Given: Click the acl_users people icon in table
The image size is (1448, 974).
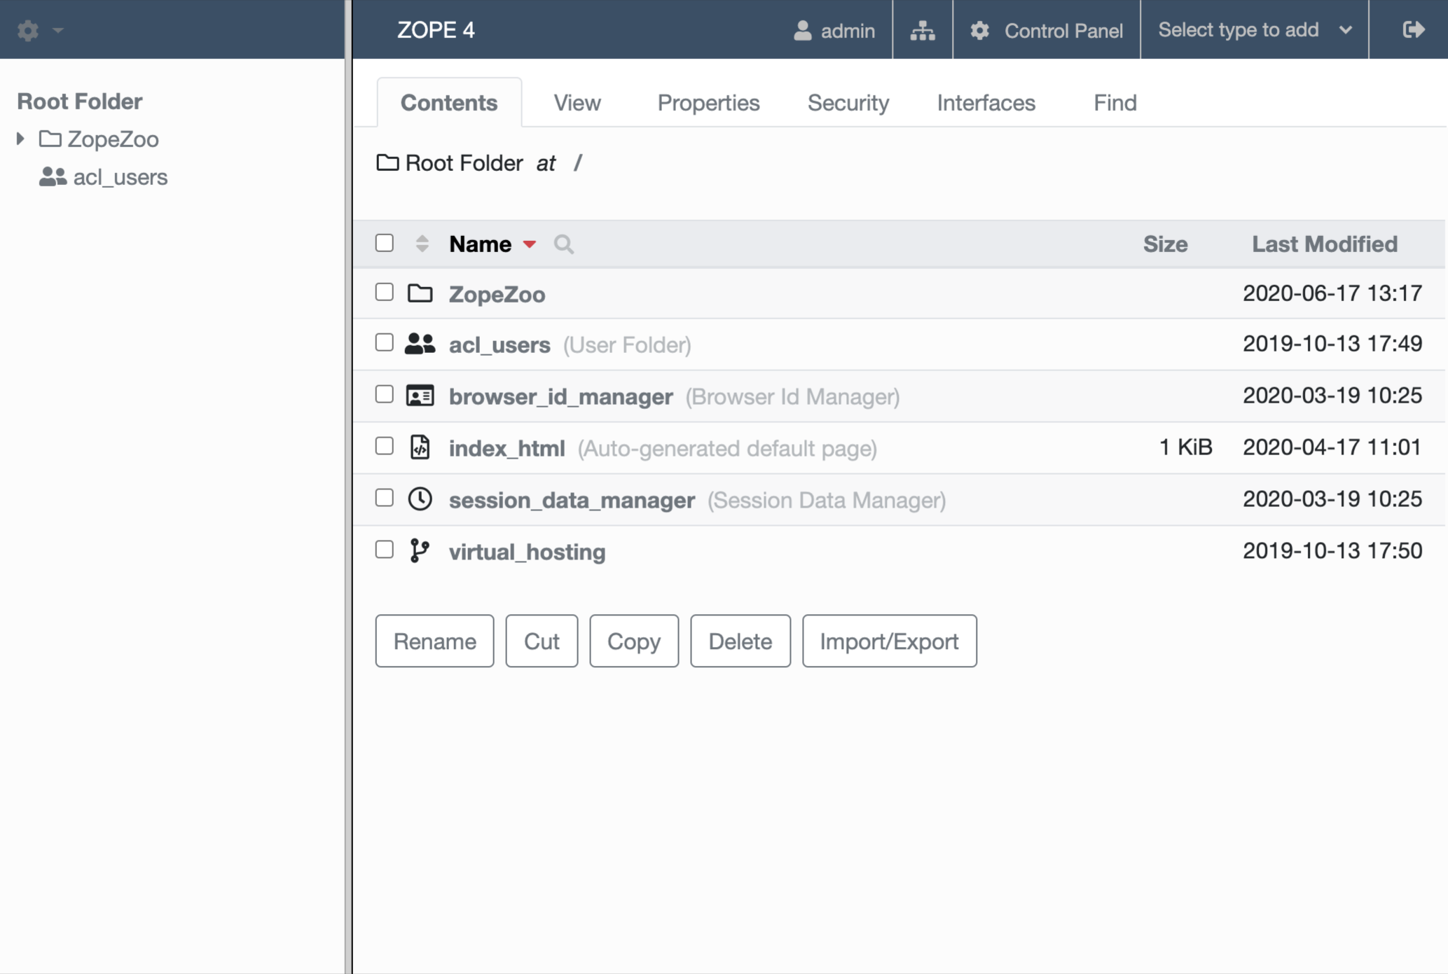Looking at the screenshot, I should coord(420,343).
